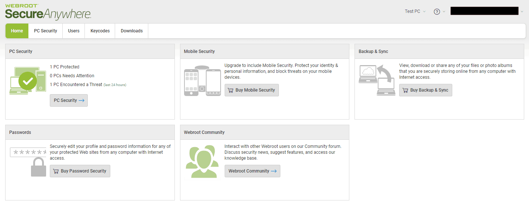Open the Webroot Community button

pos(252,171)
